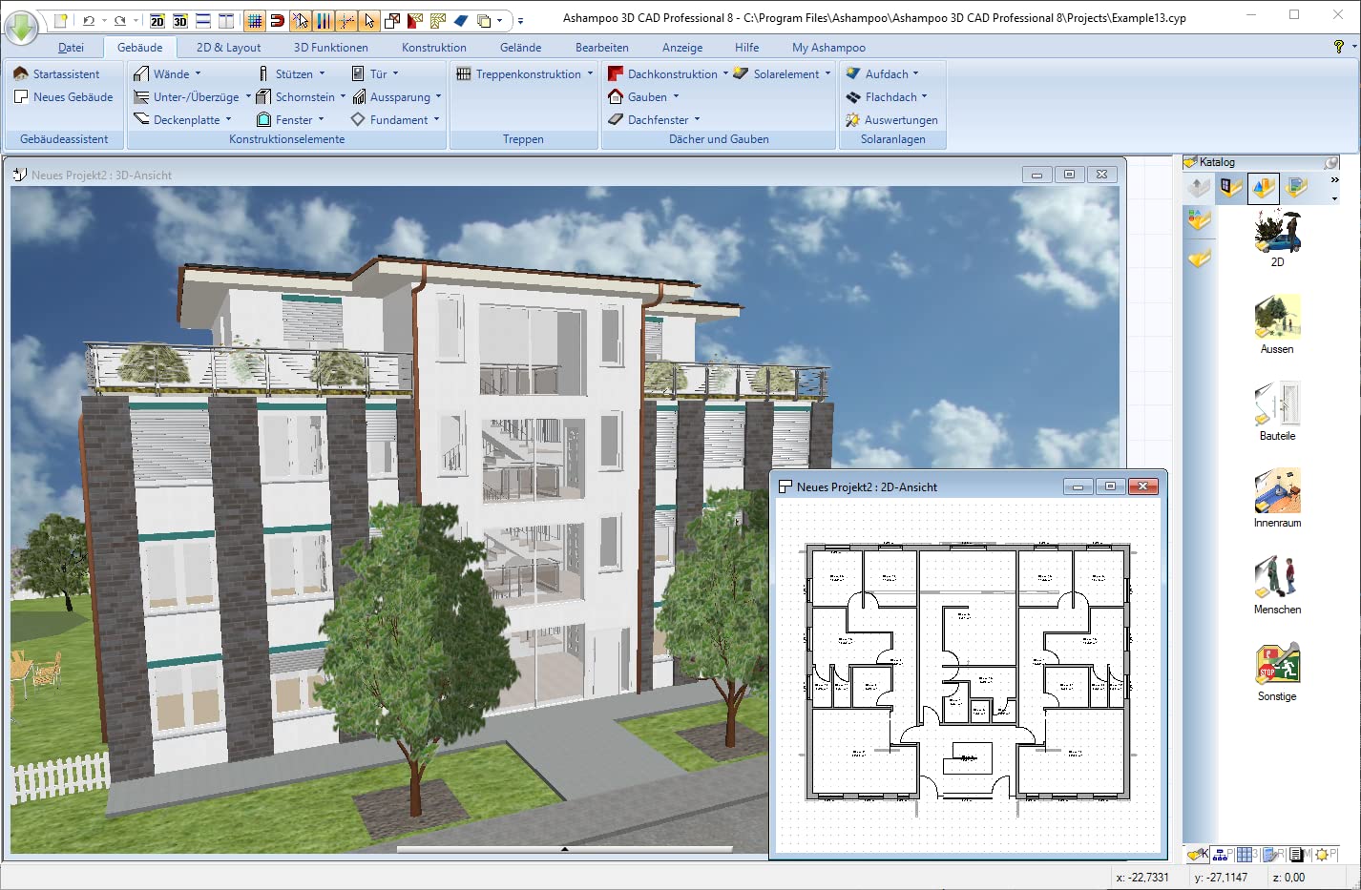
Task: Click the 2D view icon in quick toolbar
Action: coord(157,20)
